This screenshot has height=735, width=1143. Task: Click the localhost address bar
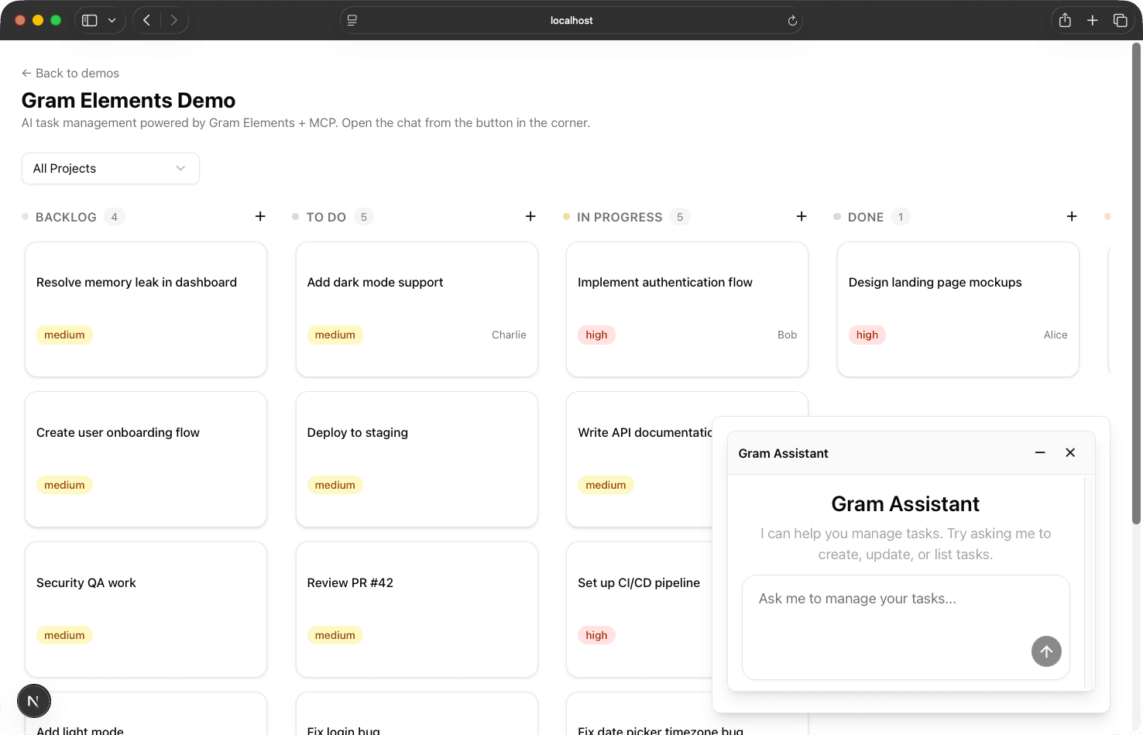[x=571, y=20]
